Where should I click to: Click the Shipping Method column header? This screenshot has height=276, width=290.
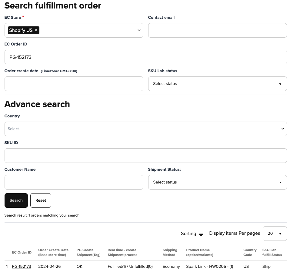pyautogui.click(x=170, y=252)
